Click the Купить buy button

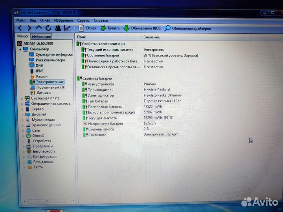(x=110, y=28)
